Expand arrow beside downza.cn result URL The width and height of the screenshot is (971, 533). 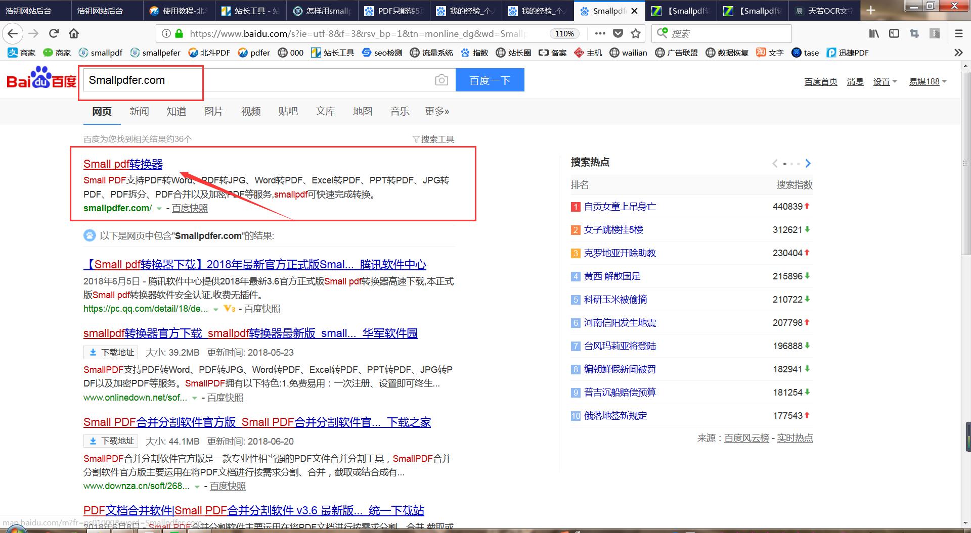click(197, 487)
